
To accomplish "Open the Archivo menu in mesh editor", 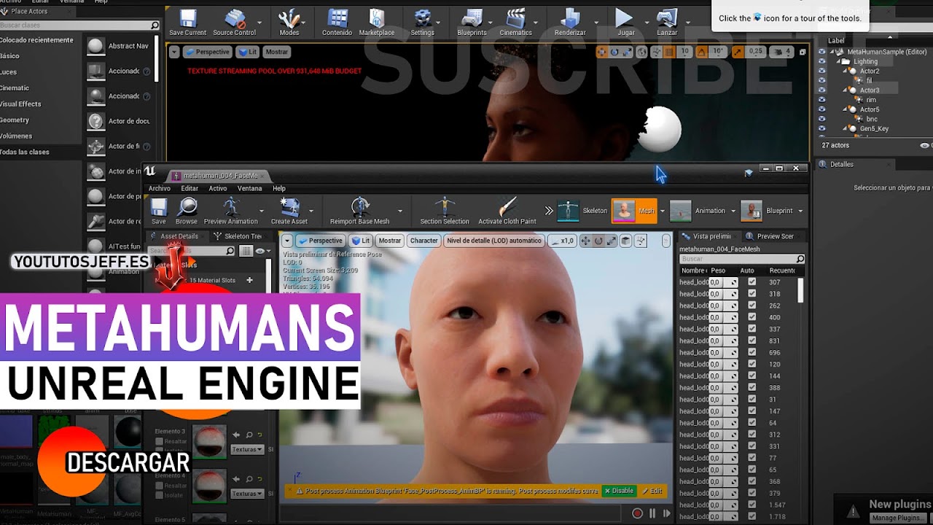I will (x=160, y=188).
